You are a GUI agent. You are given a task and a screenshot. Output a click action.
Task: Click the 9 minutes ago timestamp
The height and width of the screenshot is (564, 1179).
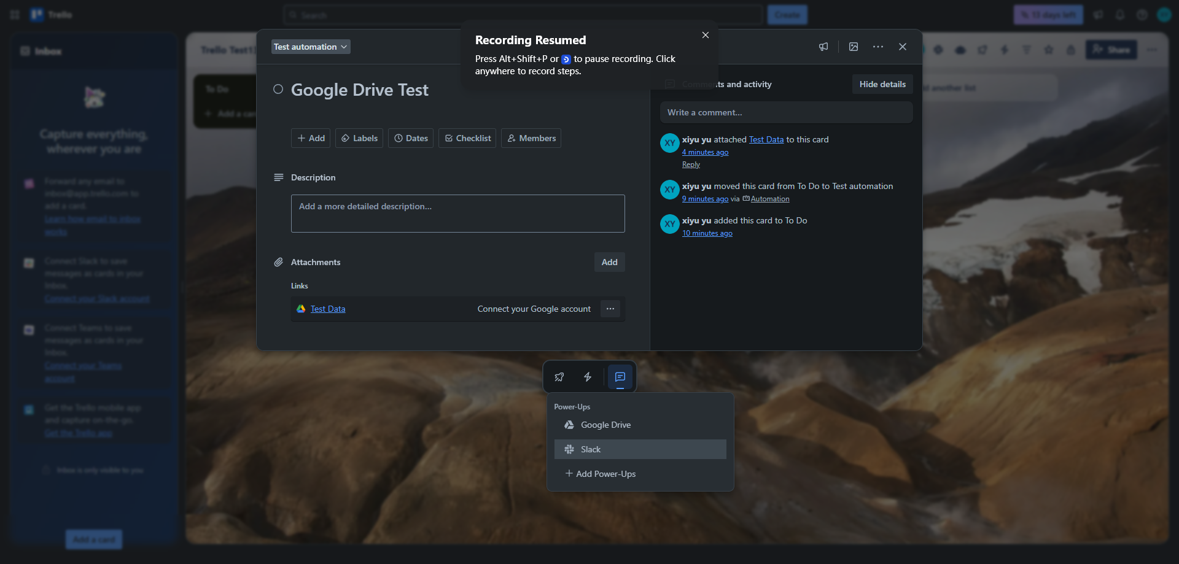pos(705,199)
